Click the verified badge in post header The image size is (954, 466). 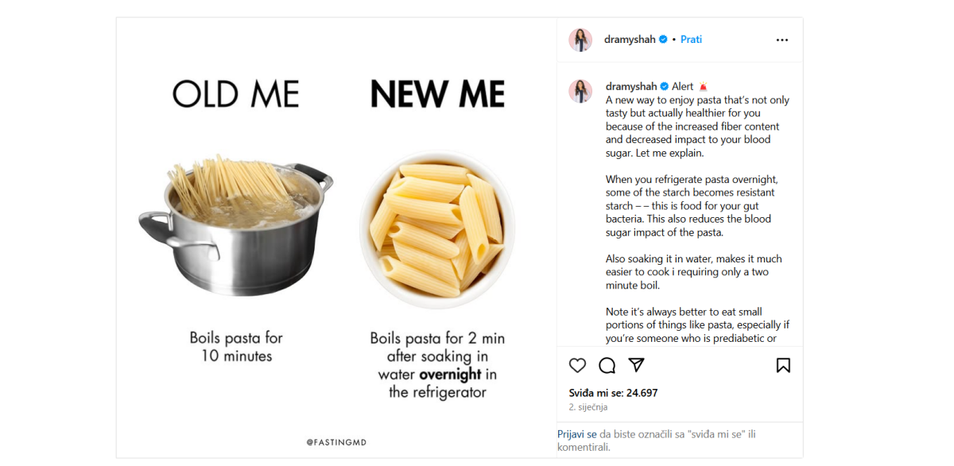coord(663,40)
